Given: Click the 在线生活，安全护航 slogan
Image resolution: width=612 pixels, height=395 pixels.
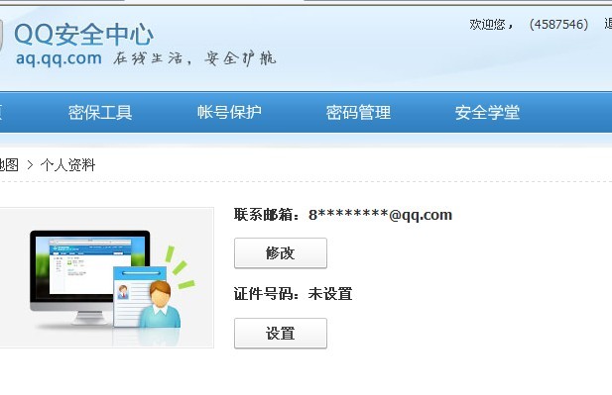Looking at the screenshot, I should pos(194,58).
